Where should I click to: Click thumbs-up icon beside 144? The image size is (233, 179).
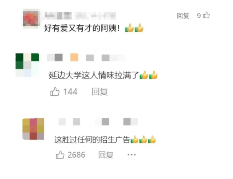tap(55, 91)
